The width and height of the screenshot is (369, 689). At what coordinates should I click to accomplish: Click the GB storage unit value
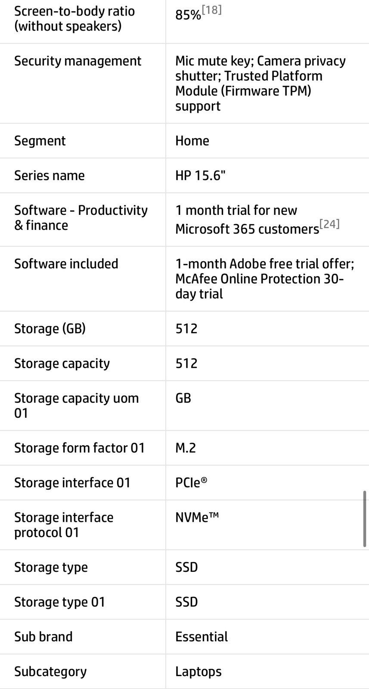pyautogui.click(x=183, y=398)
